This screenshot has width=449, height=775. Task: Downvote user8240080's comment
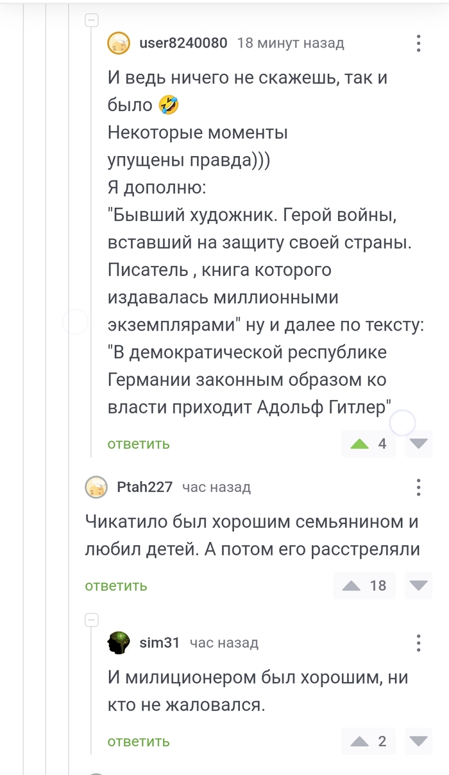[419, 444]
